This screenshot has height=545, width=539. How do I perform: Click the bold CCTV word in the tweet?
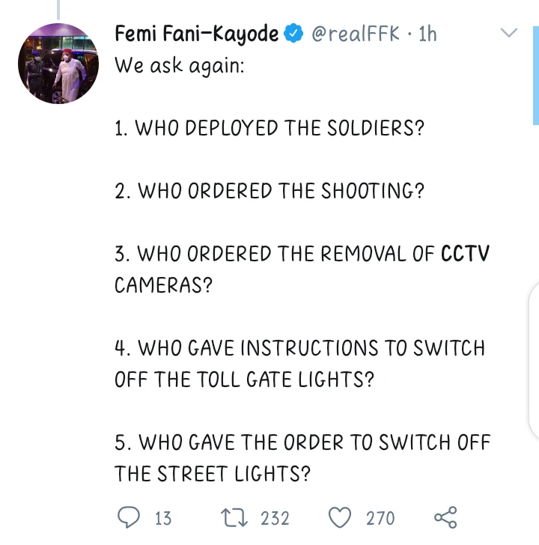pyautogui.click(x=465, y=254)
